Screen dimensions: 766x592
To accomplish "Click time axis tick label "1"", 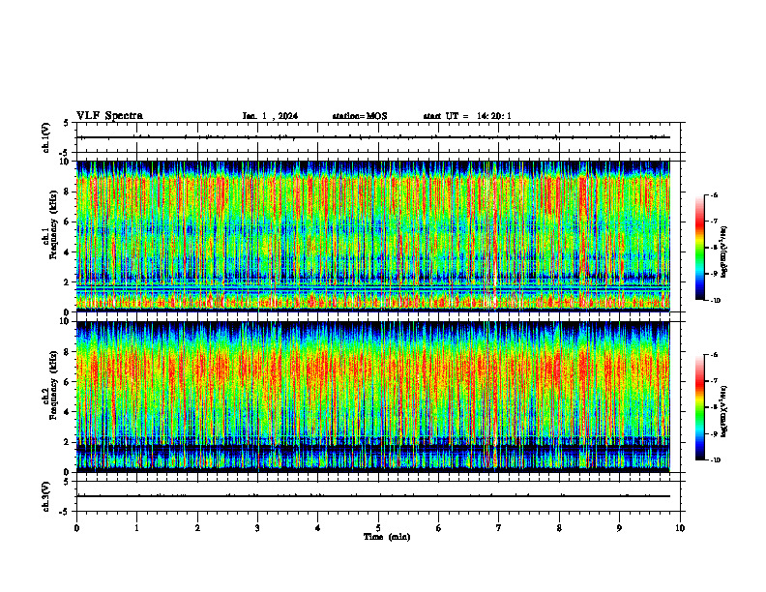I will [x=136, y=528].
